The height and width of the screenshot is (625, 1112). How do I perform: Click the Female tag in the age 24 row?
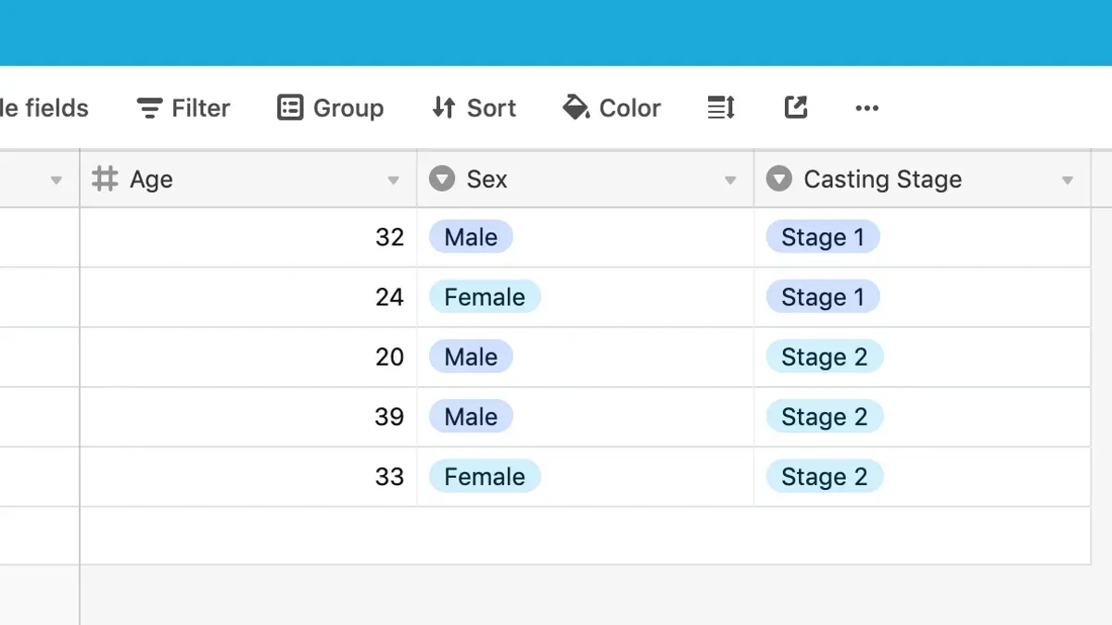(x=485, y=297)
